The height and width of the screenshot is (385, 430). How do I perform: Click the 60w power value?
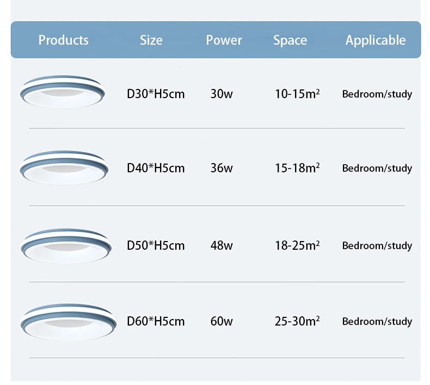(222, 321)
